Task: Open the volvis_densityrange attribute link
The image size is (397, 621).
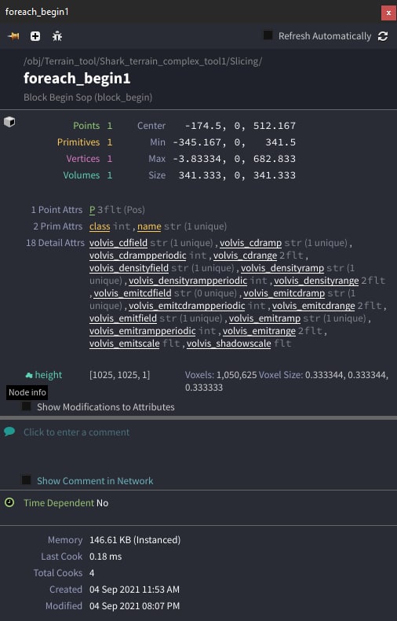Action: (316, 281)
